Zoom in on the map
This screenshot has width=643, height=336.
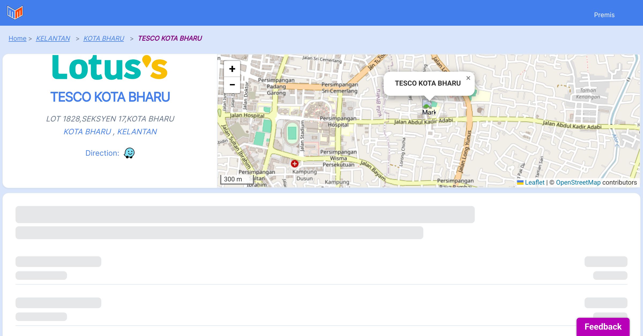232,69
